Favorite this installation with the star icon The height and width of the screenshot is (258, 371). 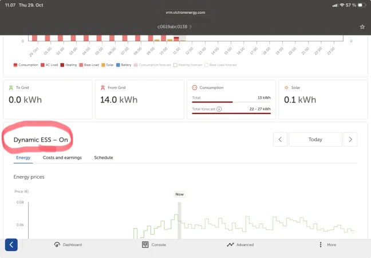(x=362, y=27)
